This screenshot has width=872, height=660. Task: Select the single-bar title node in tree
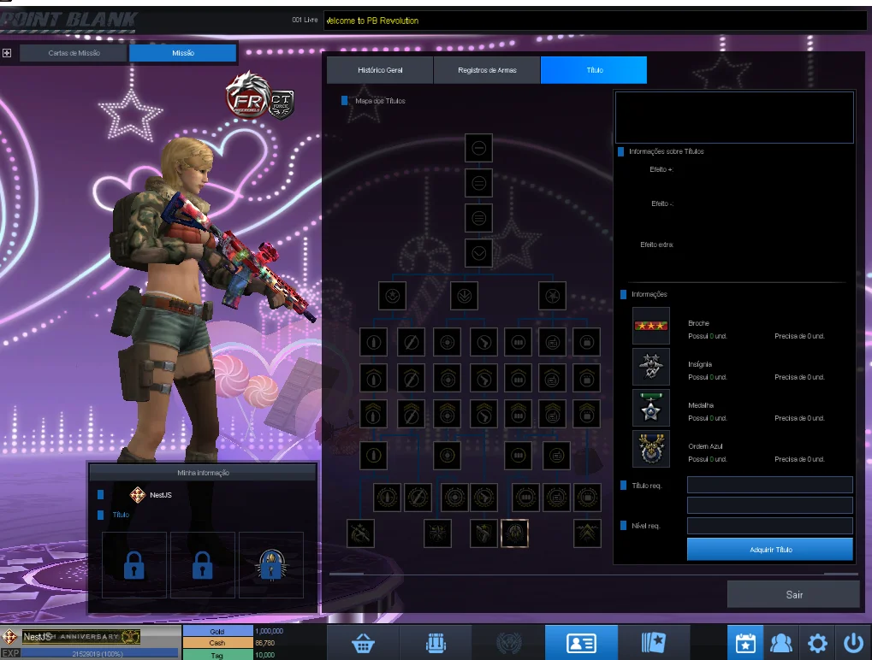click(479, 149)
